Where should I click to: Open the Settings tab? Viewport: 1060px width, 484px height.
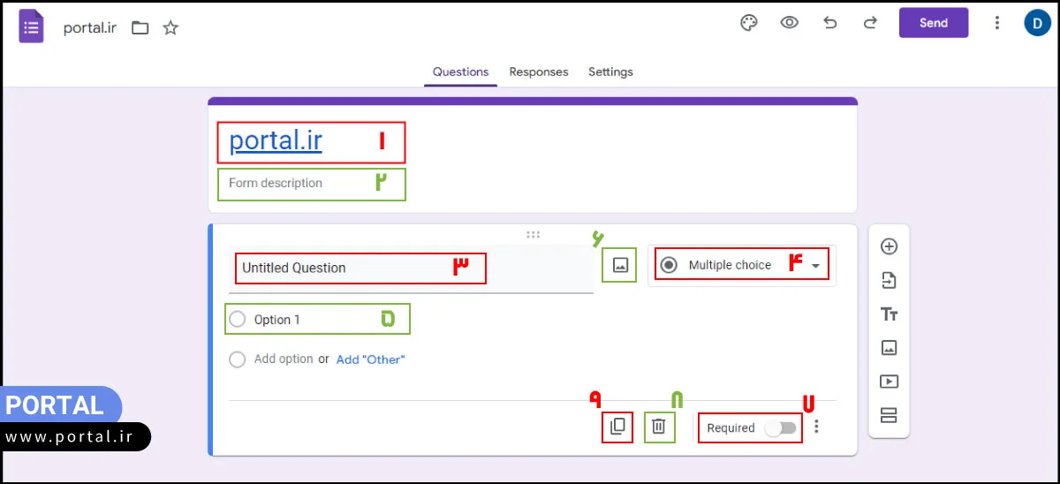tap(610, 72)
